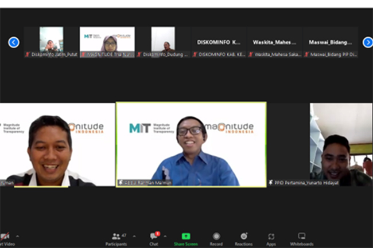Click the Maswai_Bidang participant tile
Viewport: 373px width, 248px height.
click(331, 42)
